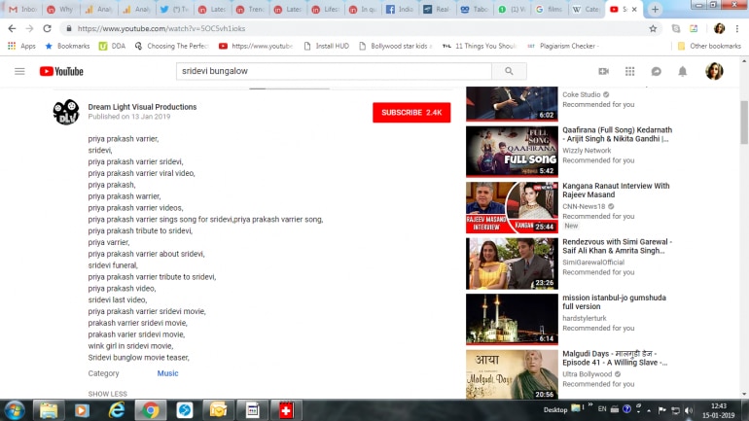Open the upload video camera icon
Image resolution: width=749 pixels, height=421 pixels.
pyautogui.click(x=603, y=71)
